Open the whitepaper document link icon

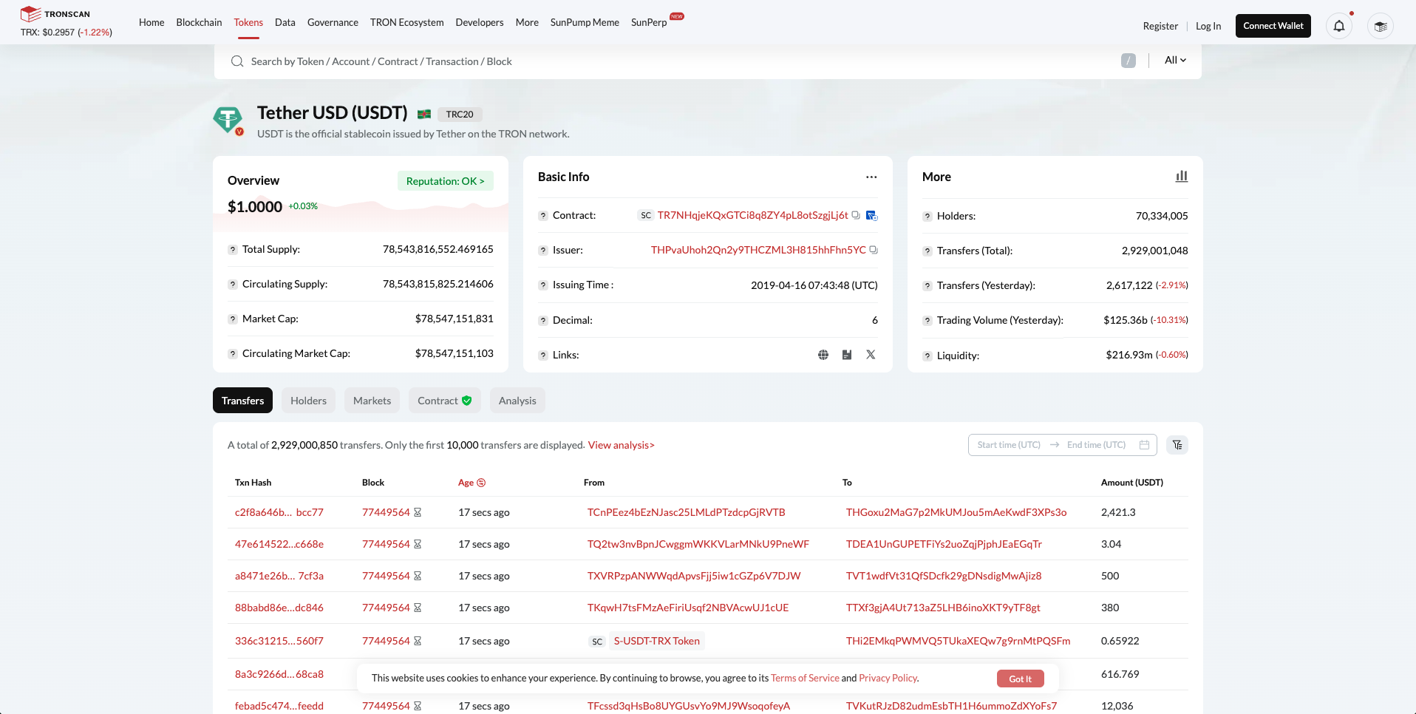pos(847,355)
